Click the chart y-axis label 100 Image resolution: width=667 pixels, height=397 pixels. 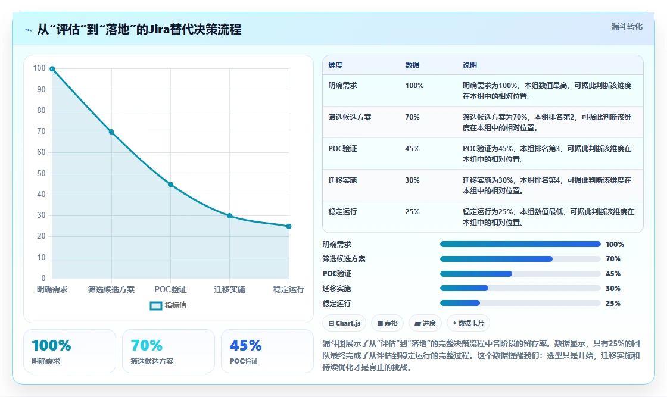click(39, 68)
